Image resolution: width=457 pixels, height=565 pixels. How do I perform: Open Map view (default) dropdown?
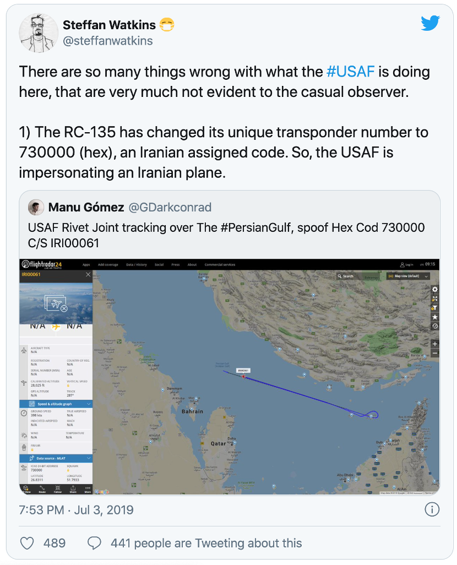click(409, 276)
